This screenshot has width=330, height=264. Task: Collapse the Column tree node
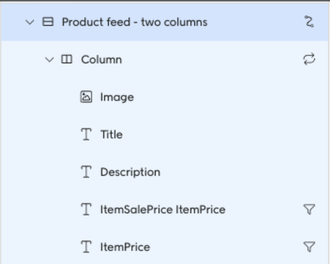coord(49,60)
